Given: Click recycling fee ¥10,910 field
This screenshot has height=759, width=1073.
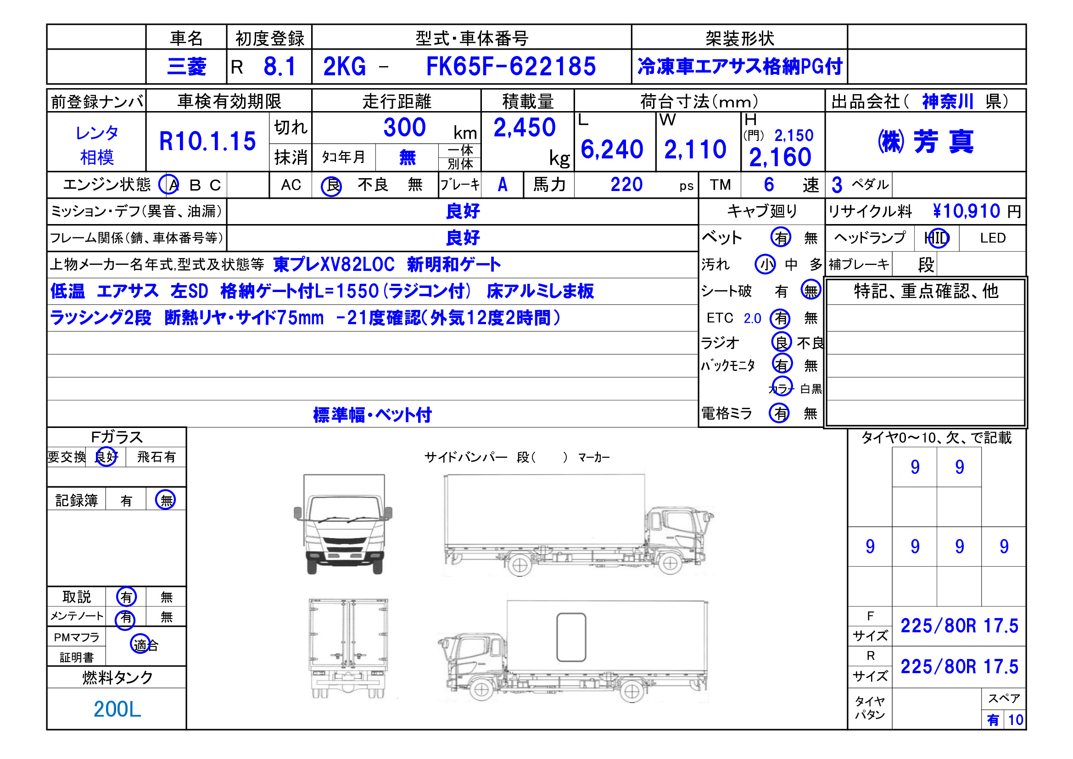Looking at the screenshot, I should (966, 211).
